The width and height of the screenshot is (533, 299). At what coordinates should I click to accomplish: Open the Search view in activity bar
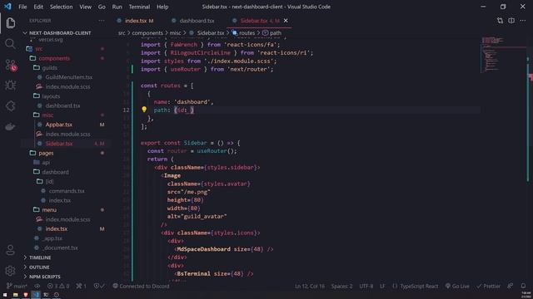[x=10, y=44]
